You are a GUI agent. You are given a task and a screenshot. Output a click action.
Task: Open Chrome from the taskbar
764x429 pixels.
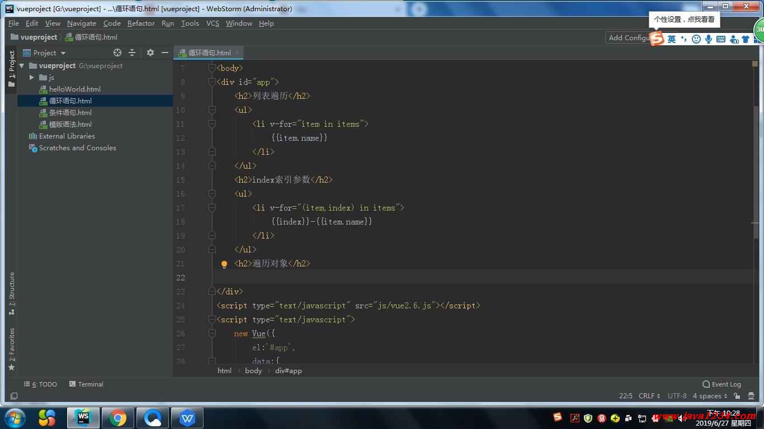[118, 418]
